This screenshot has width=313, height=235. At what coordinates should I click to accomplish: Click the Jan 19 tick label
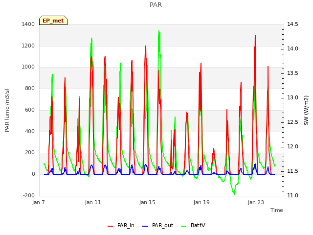[x=201, y=202]
